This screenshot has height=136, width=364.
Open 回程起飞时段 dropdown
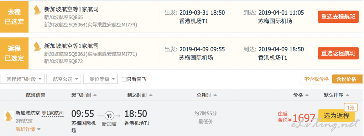22,79
